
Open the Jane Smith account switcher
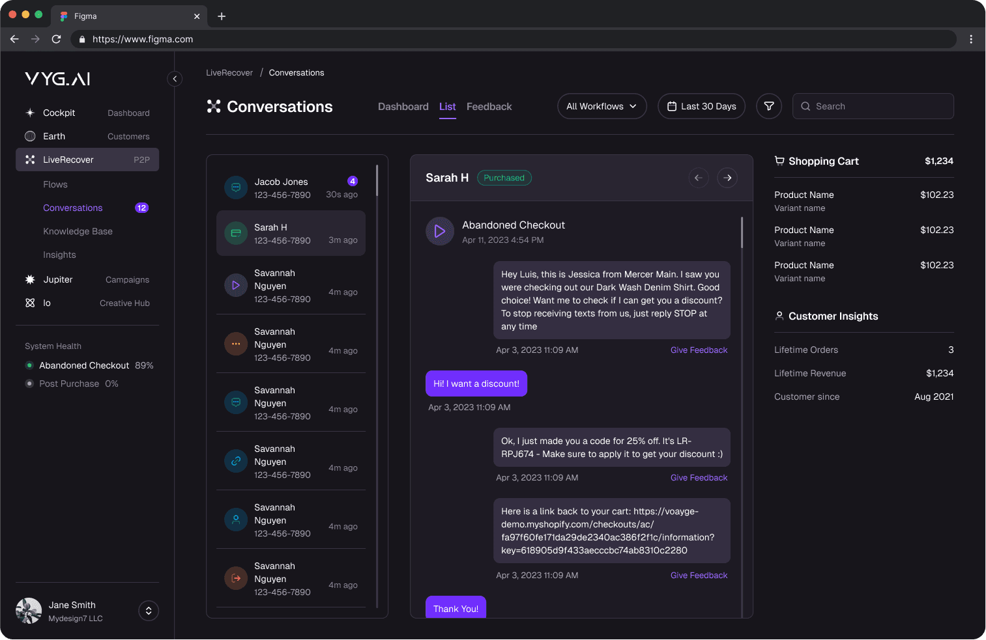click(x=148, y=611)
